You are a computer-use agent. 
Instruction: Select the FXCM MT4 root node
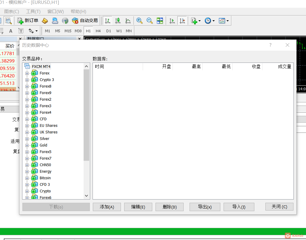point(41,67)
